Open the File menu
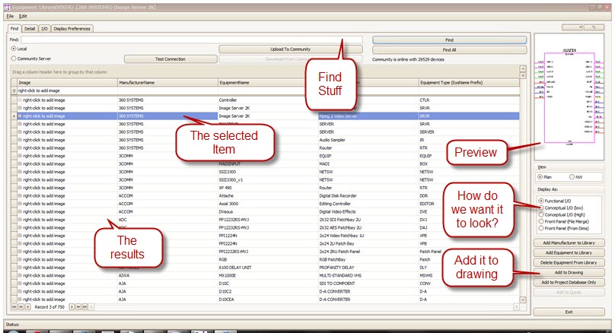Screen dimensions: 615x333 10,16
